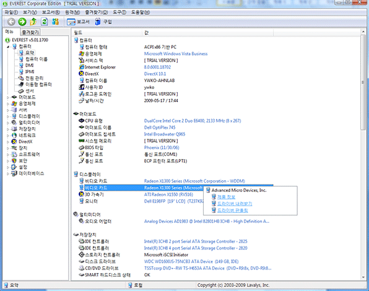This screenshot has width=369, height=291.
Task: Click the 장치 tree icon
Action: point(14,148)
